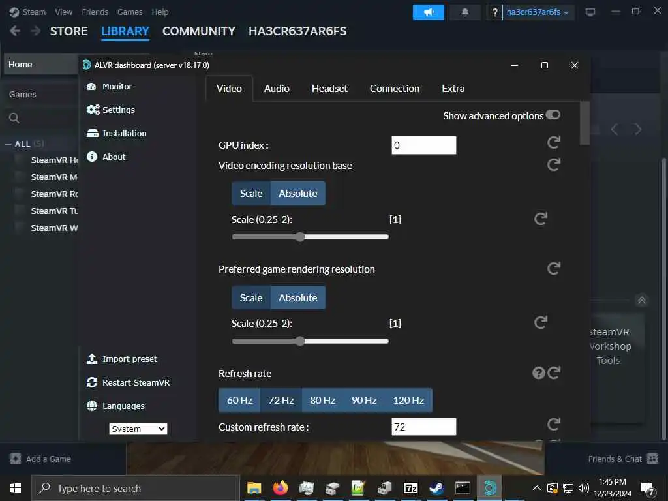Switch to the Audio tab
Viewport: 668px width, 501px height.
point(277,89)
